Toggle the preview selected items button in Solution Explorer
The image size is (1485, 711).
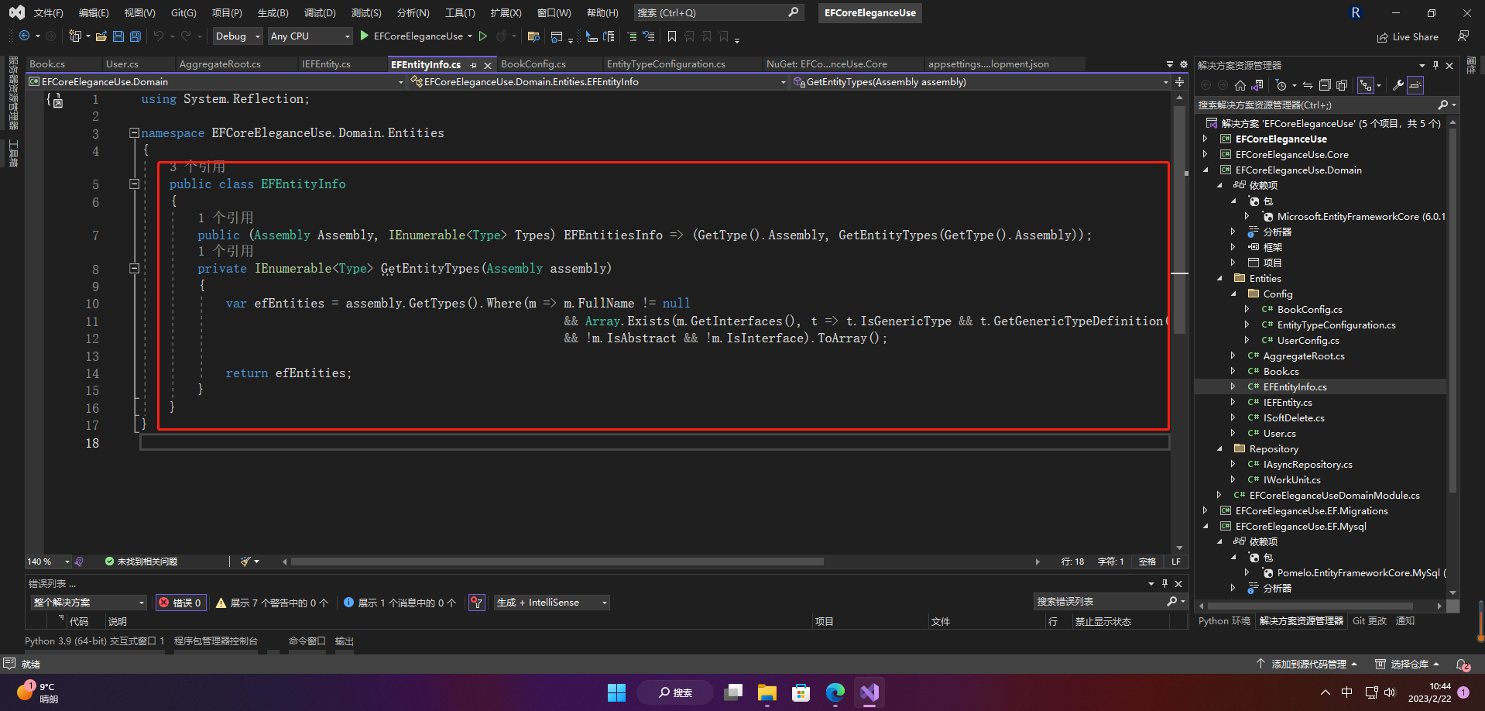pos(1415,85)
